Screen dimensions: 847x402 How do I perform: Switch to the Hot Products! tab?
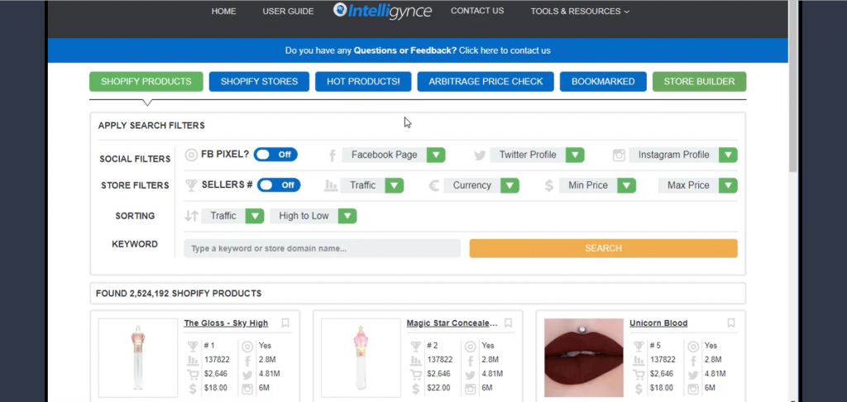point(363,82)
